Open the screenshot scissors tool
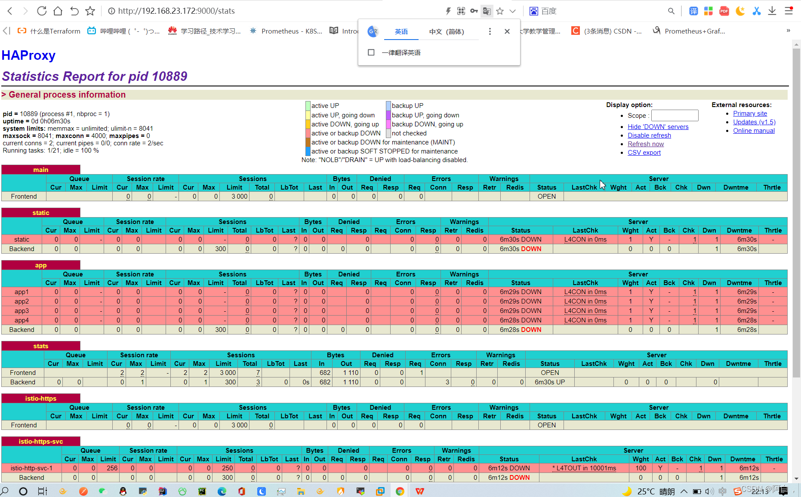This screenshot has height=497, width=801. [x=756, y=11]
